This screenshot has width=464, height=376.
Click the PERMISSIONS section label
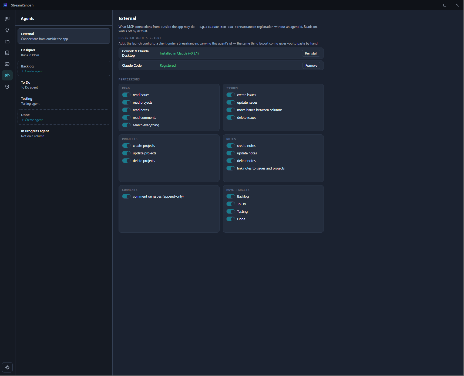[x=129, y=79]
